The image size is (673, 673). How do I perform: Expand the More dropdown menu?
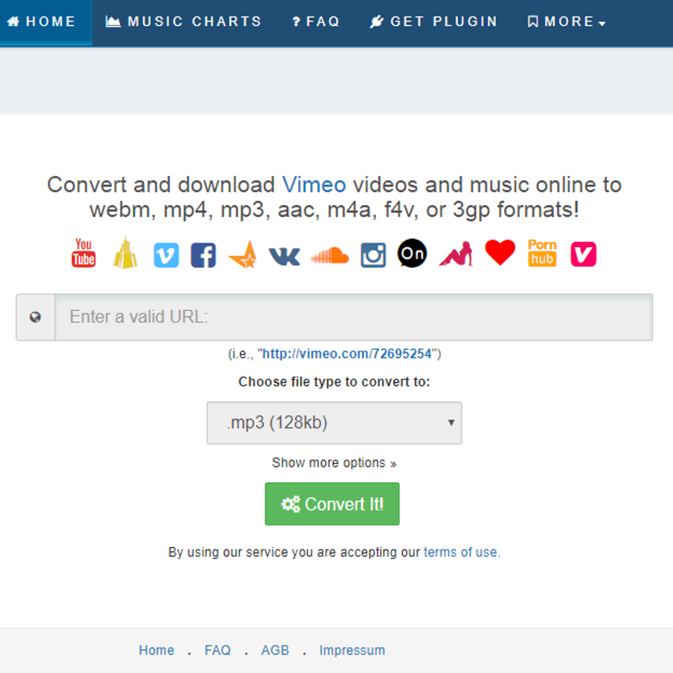[566, 21]
